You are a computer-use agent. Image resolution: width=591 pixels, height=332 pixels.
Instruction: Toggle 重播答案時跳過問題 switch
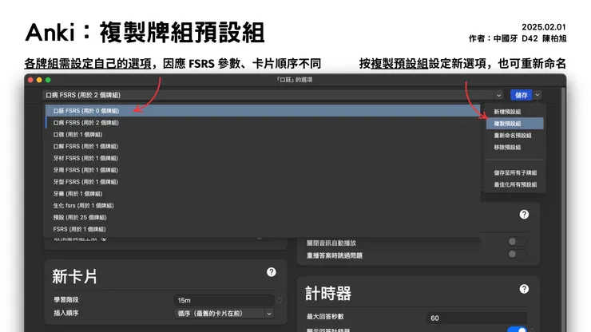coord(517,254)
